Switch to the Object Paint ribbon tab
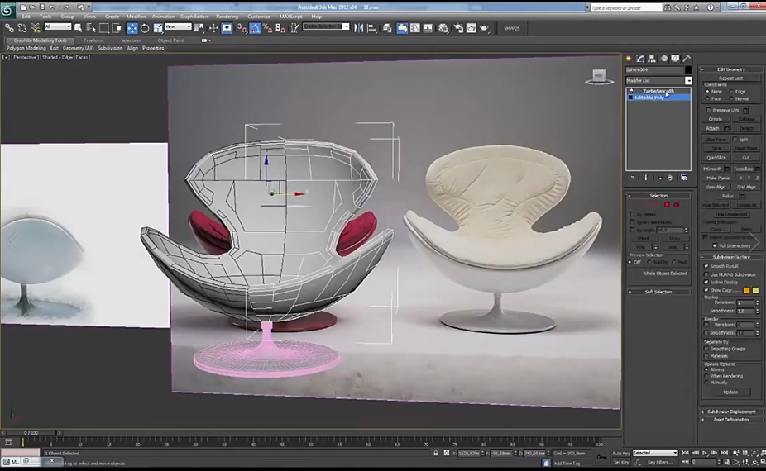This screenshot has height=471, width=766. tap(170, 40)
